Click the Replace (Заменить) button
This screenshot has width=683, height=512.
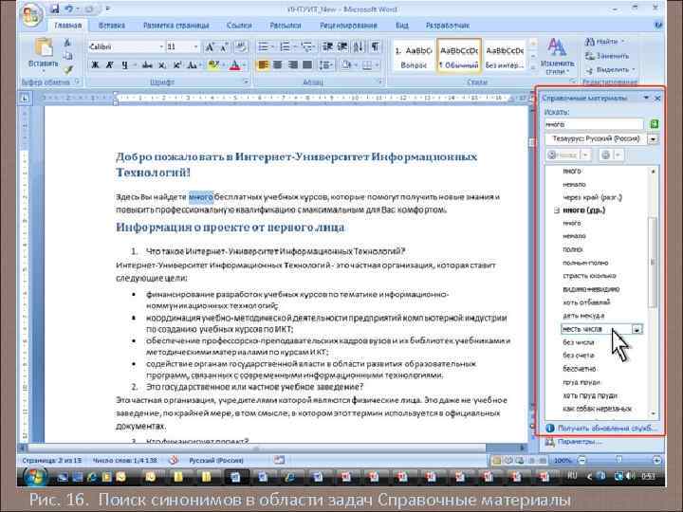607,56
